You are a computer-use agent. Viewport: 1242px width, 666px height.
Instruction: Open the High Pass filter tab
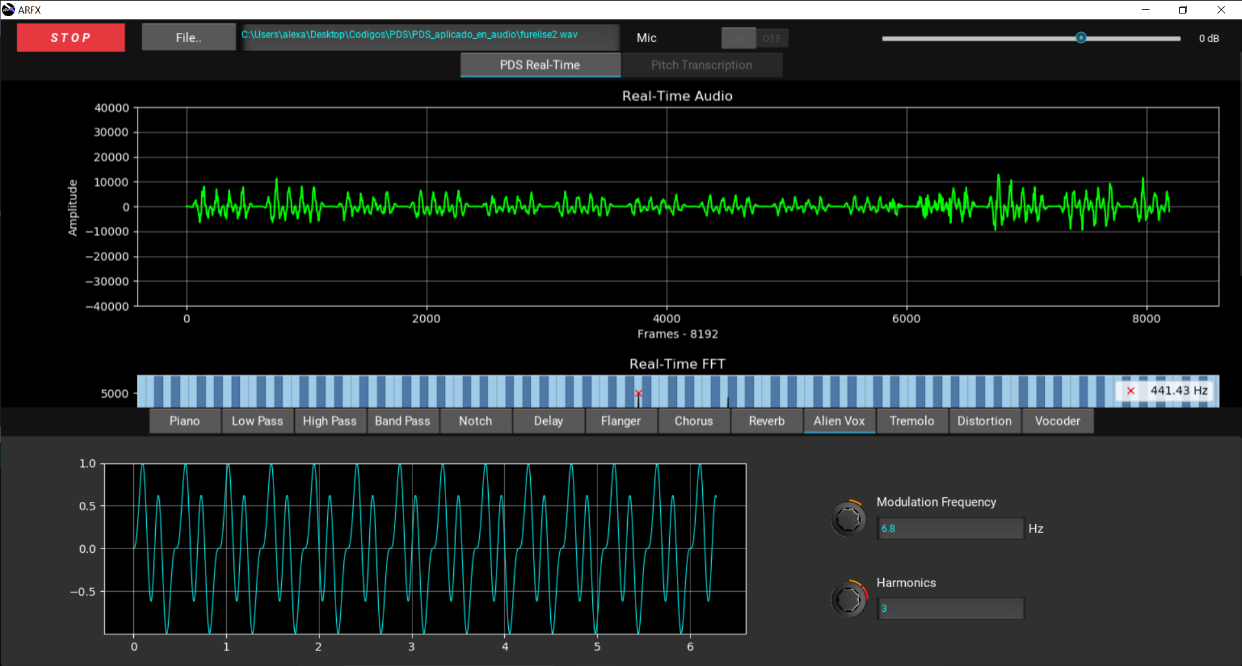(x=330, y=421)
